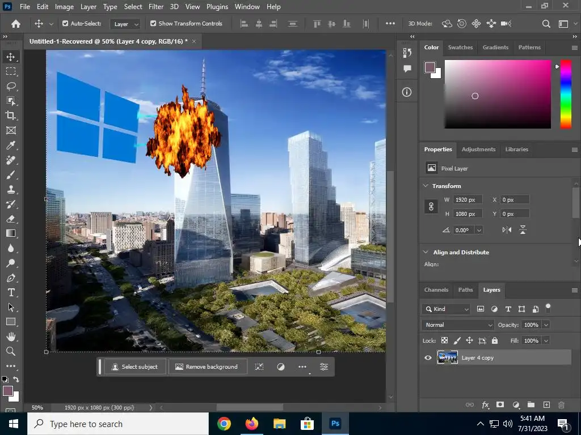This screenshot has height=435, width=581.
Task: Select the Blur tool
Action: click(x=11, y=248)
